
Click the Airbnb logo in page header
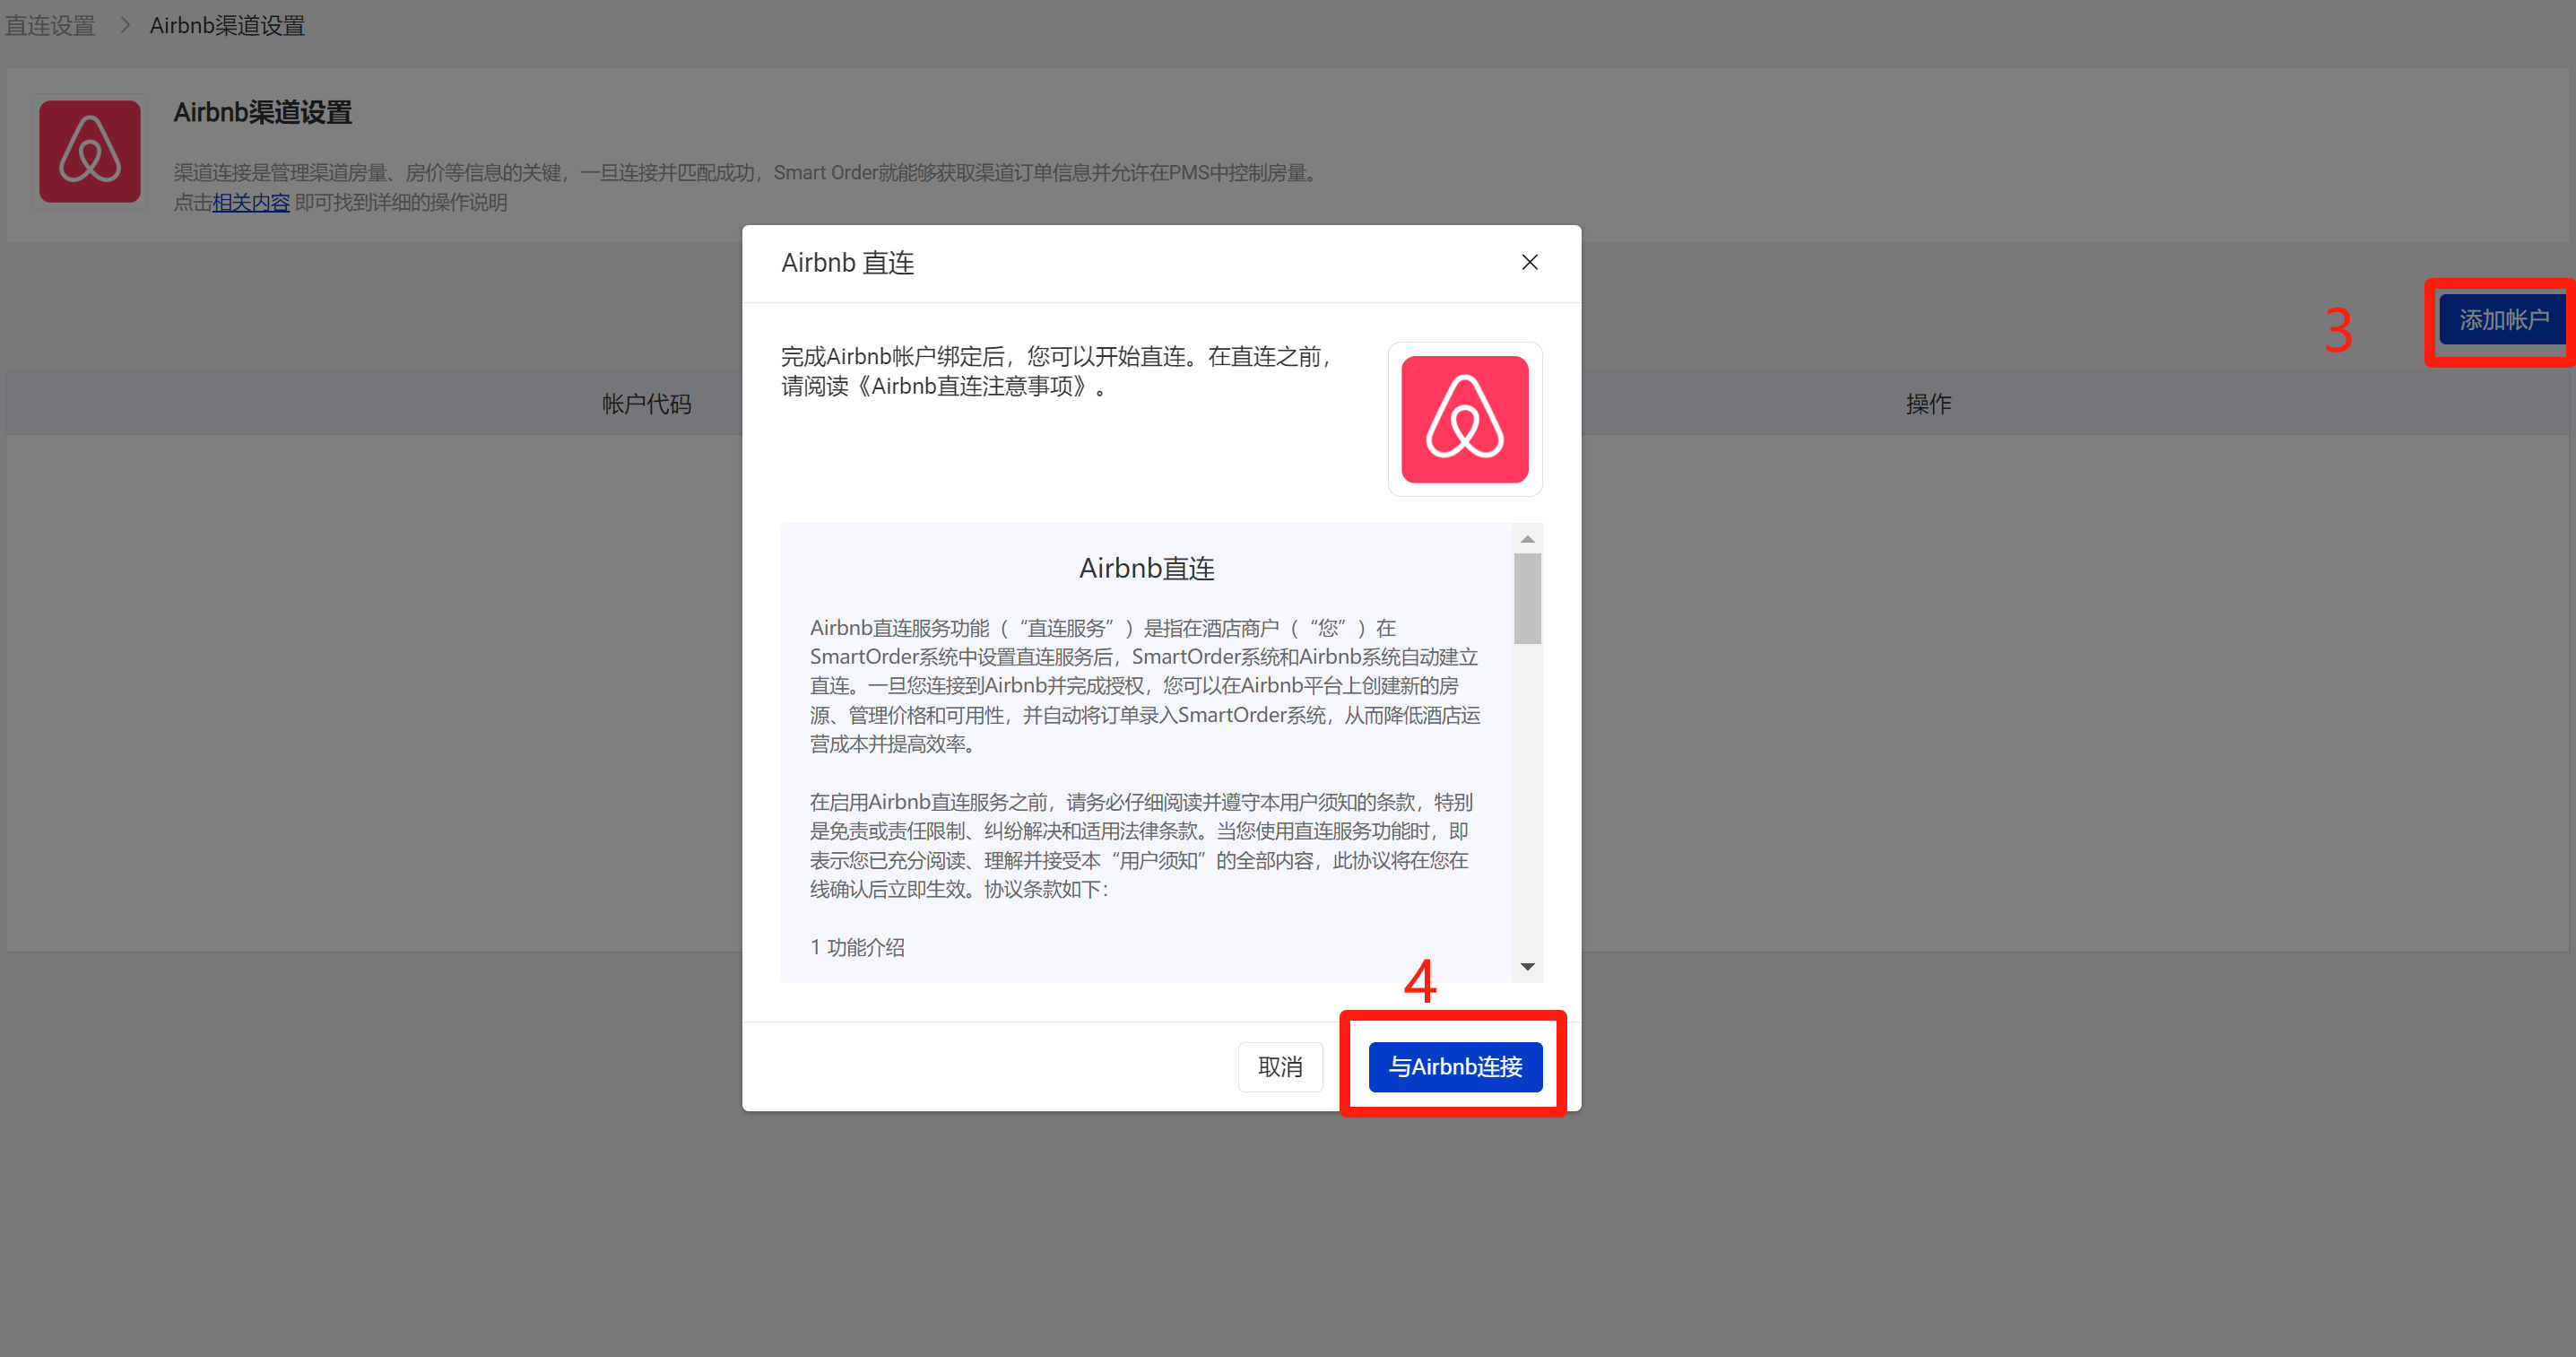point(90,151)
